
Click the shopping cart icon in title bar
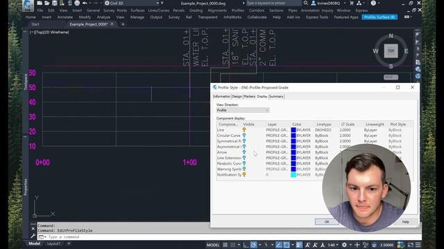click(352, 3)
